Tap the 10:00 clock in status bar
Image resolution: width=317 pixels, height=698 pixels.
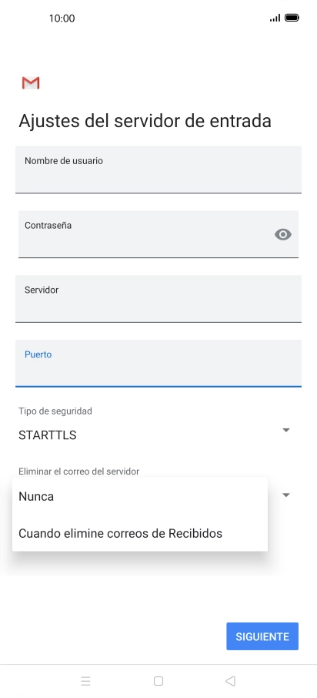[x=62, y=18]
